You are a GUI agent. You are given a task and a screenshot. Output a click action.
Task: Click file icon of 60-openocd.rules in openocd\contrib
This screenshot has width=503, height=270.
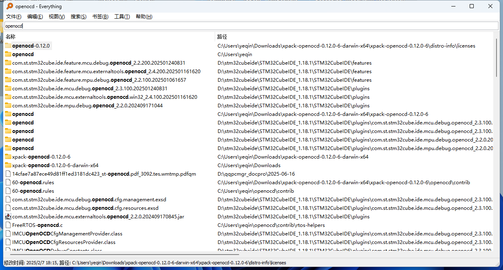tap(8, 191)
